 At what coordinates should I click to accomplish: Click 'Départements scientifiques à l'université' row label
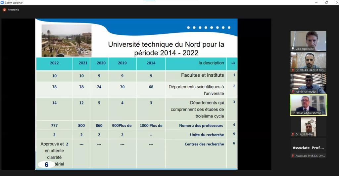pos(196,90)
